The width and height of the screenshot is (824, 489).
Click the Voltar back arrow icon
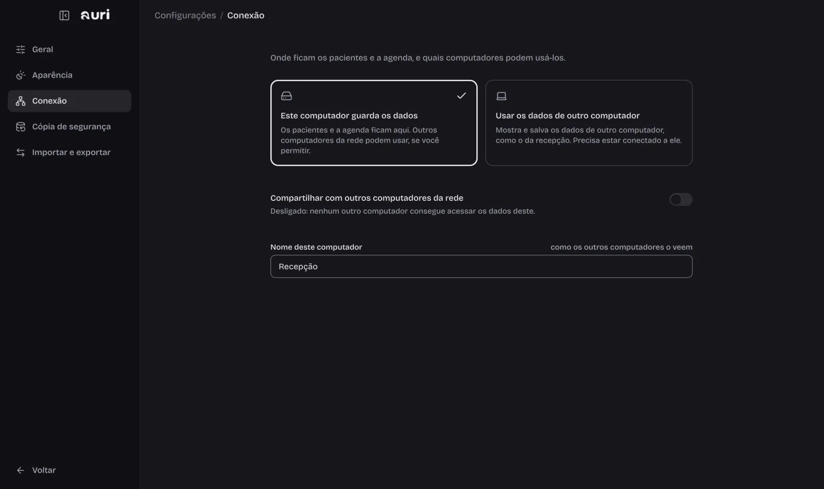[21, 470]
